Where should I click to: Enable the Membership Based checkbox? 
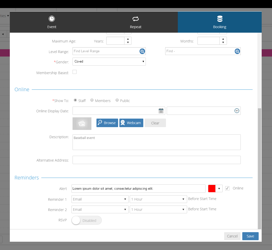[x=75, y=72]
